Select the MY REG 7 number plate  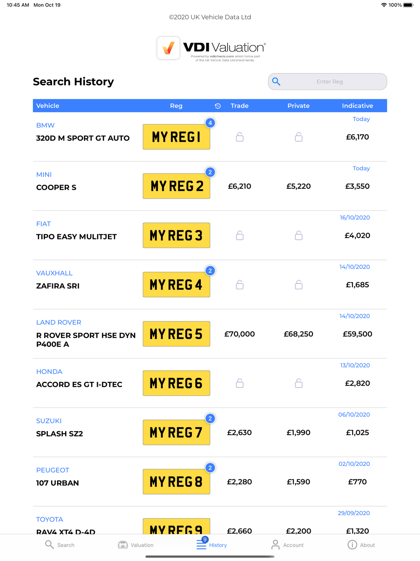point(176,432)
